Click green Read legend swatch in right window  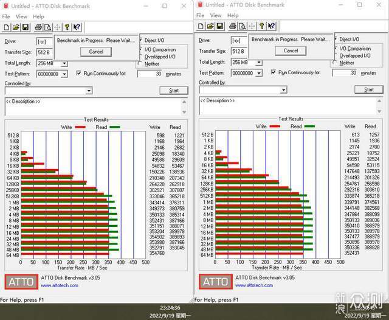(x=309, y=127)
